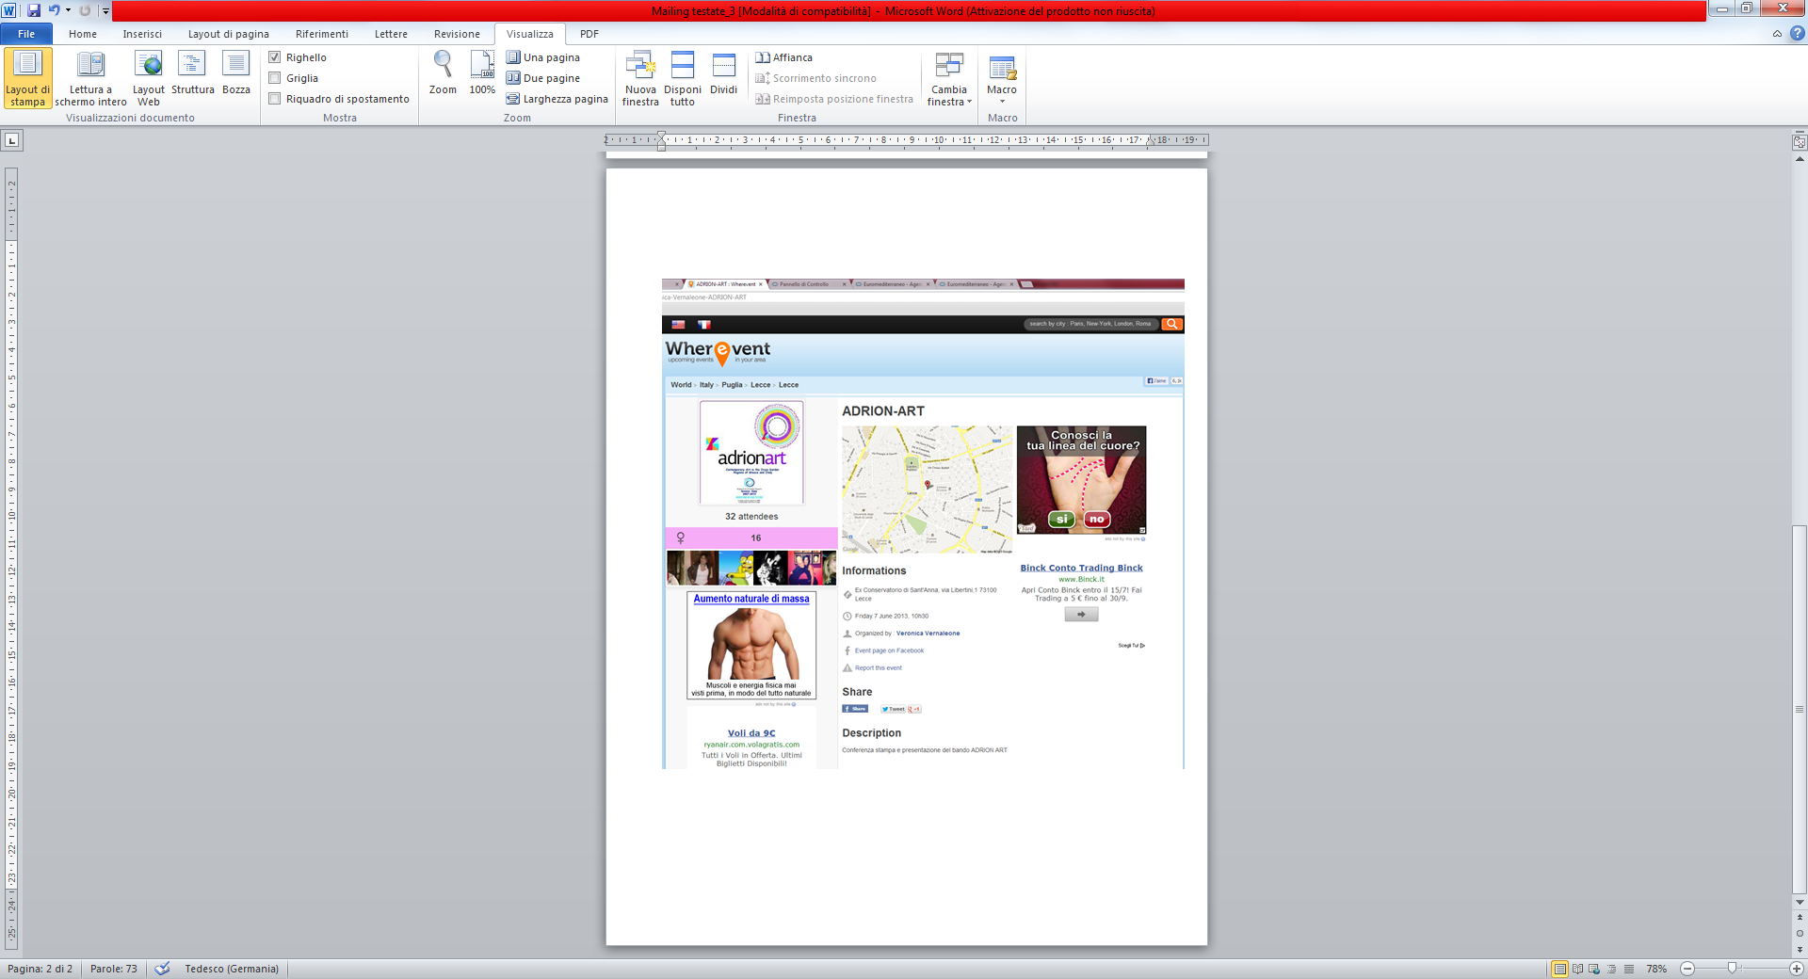
Task: Undo the last action
Action: coord(54,10)
